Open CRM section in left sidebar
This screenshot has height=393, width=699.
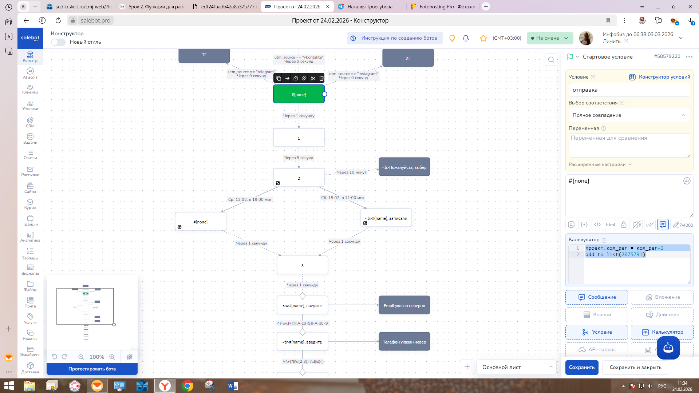coord(30,122)
